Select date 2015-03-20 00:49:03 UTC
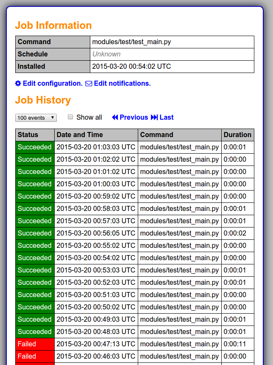This screenshot has height=365, width=273. click(96, 319)
